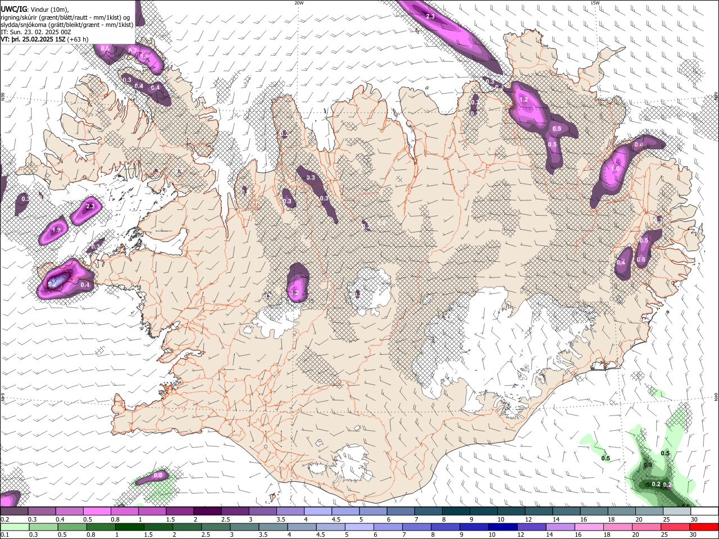Image resolution: width=719 pixels, height=539 pixels.
Task: Click the '1.9' snowfall value off the west coast
Action: (x=56, y=230)
